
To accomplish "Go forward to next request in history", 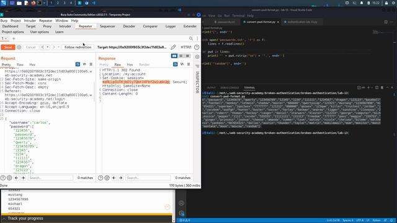I will pyautogui.click(x=53, y=47).
